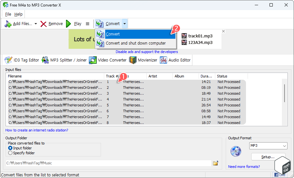Image resolution: width=294 pixels, height=178 pixels.
Task: Click the 123A34.mp3 file icon in ad
Action: click(x=184, y=42)
